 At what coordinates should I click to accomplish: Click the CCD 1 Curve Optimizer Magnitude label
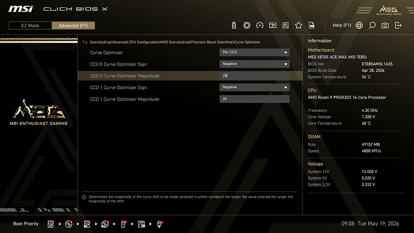tap(124, 99)
